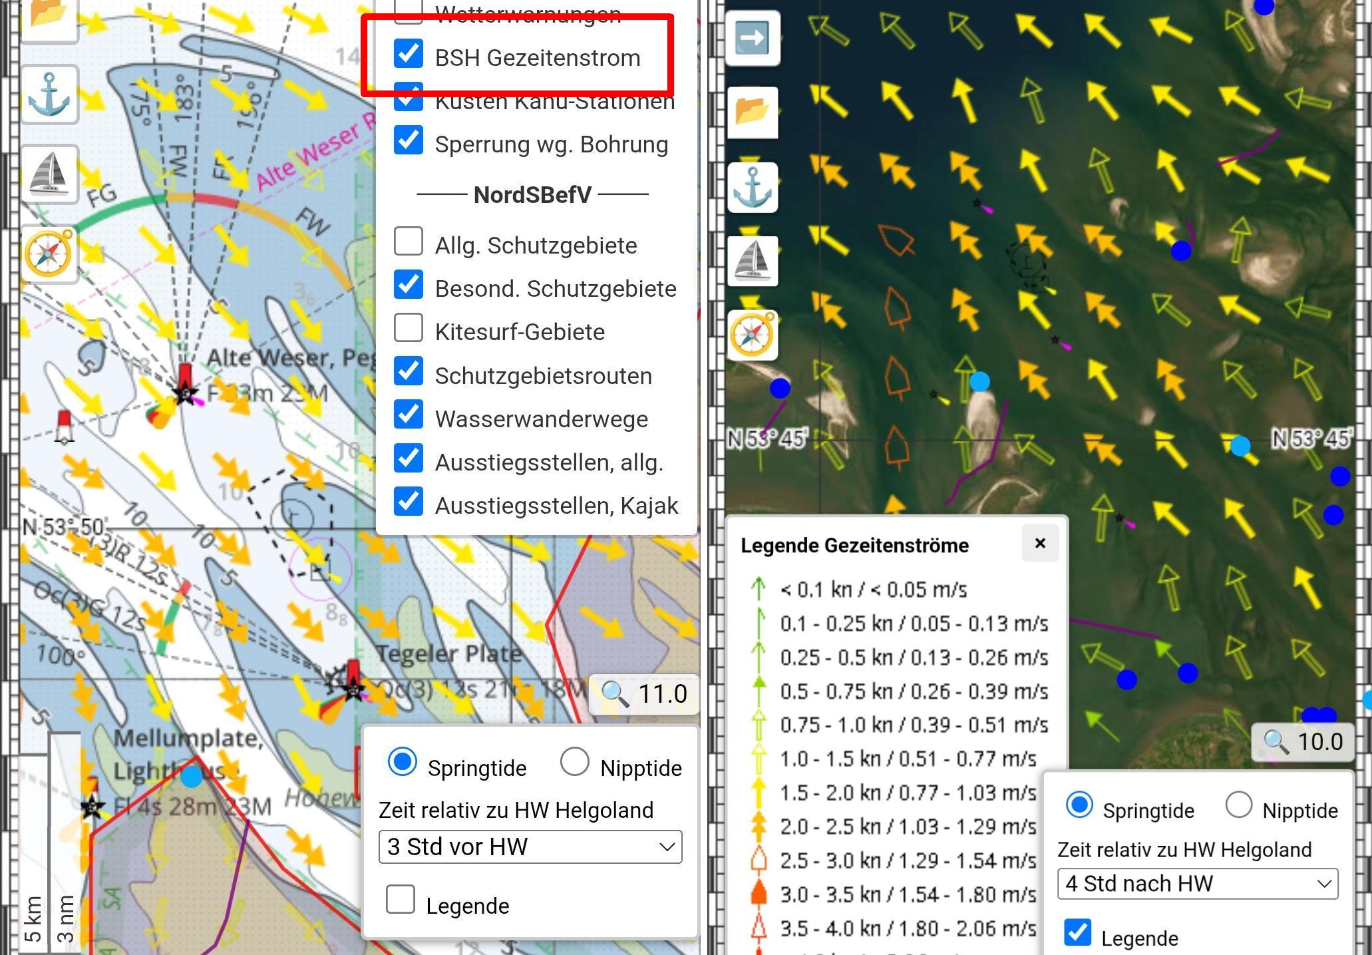Open the '3 Std vor HW' dropdown
This screenshot has width=1372, height=955.
530,847
